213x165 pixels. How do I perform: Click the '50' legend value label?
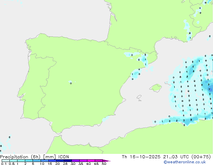(104, 164)
